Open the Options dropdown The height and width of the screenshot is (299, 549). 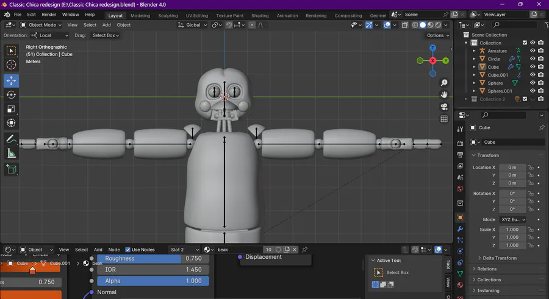[x=438, y=35]
